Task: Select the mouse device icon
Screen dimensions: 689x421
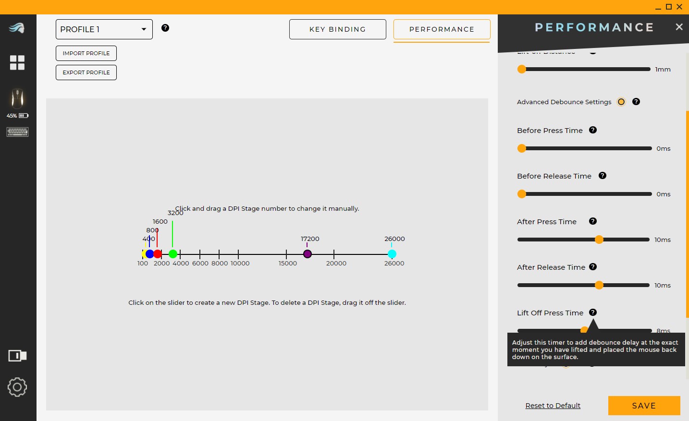Action: (17, 98)
